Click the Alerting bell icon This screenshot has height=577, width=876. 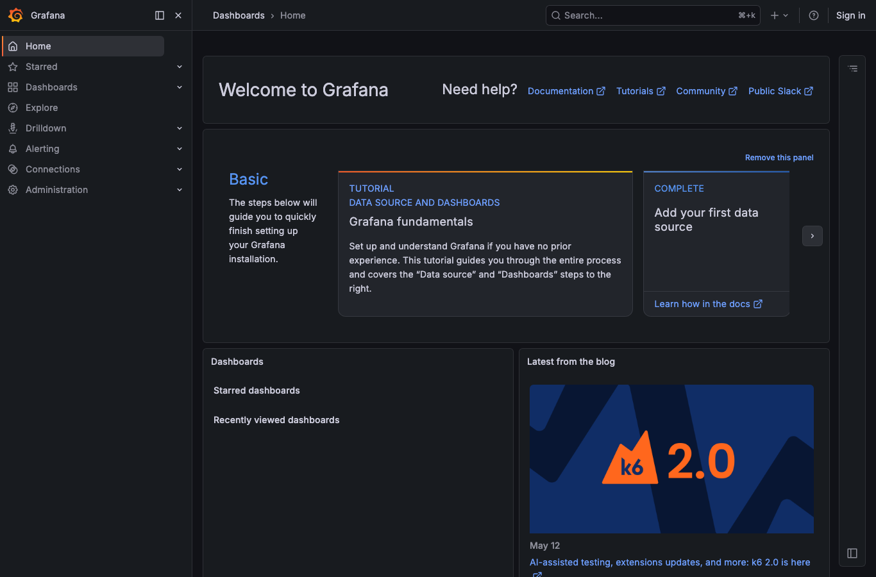[x=13, y=149]
